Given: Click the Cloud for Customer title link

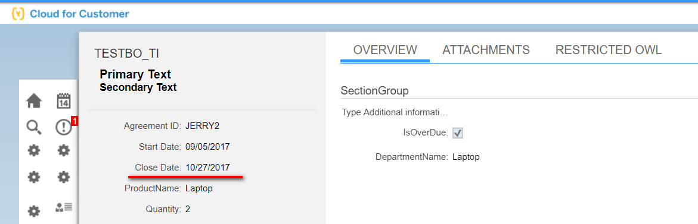Looking at the screenshot, I should (79, 14).
